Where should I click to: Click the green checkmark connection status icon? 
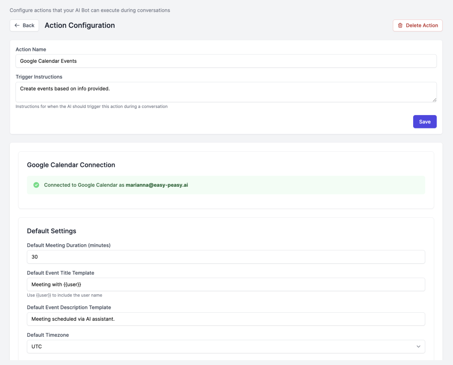[36, 185]
